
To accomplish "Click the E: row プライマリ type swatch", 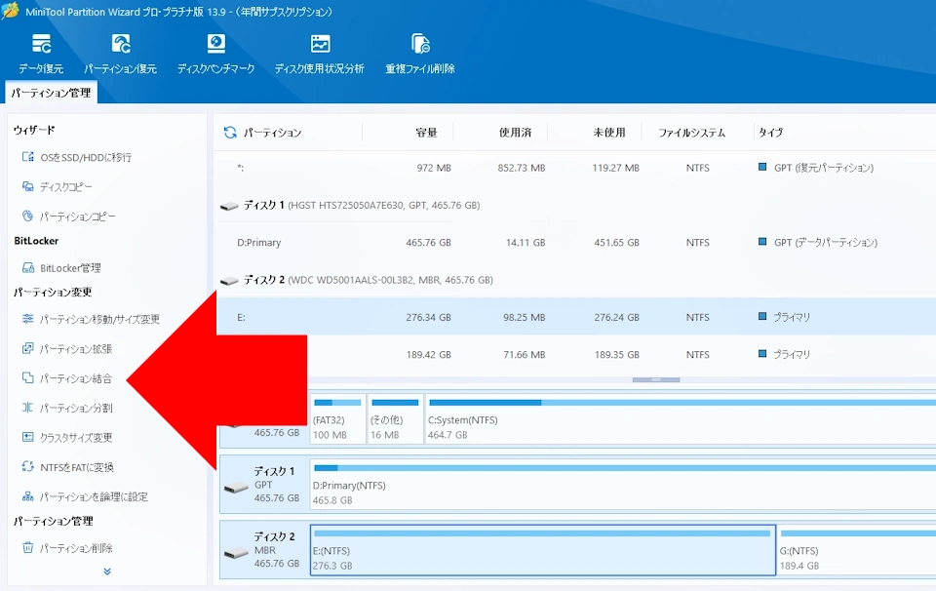I will point(762,316).
